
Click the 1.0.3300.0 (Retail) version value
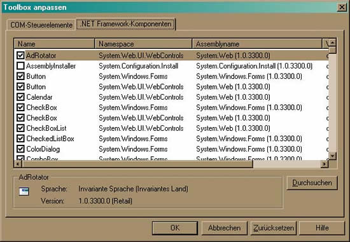(106, 201)
